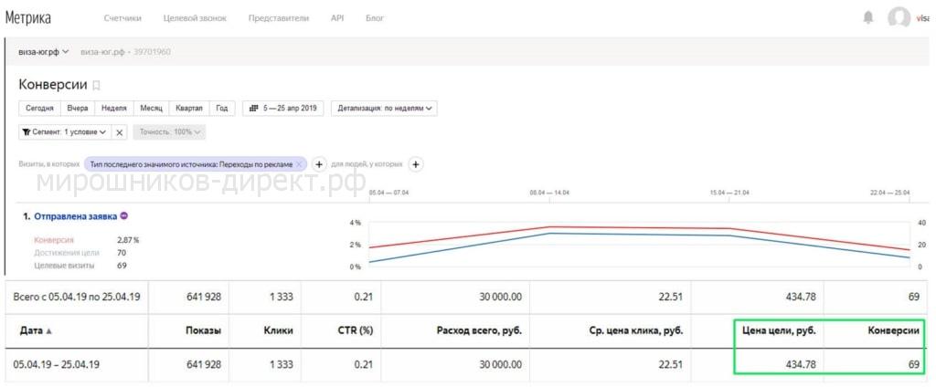Go to the Счетчики menu item

click(122, 18)
